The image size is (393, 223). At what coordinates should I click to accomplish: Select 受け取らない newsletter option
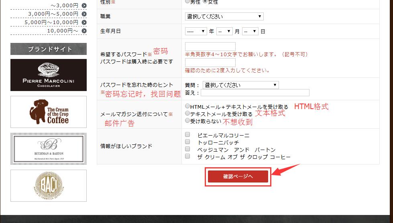click(x=187, y=120)
